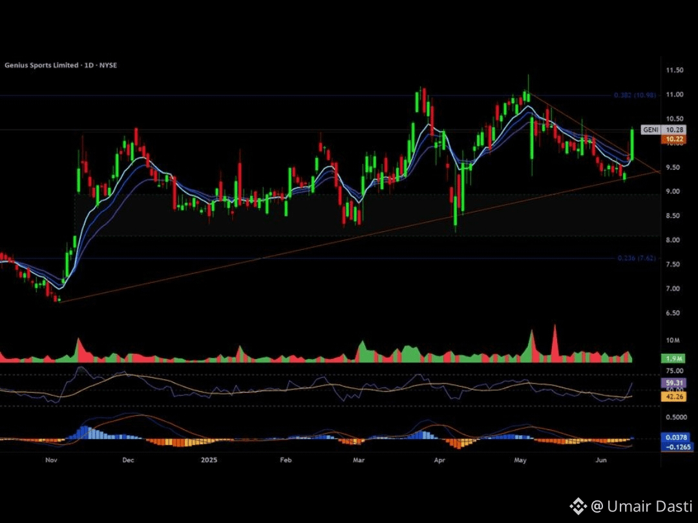Click the 0.236 (7.62) Fibonacci label

point(637,258)
